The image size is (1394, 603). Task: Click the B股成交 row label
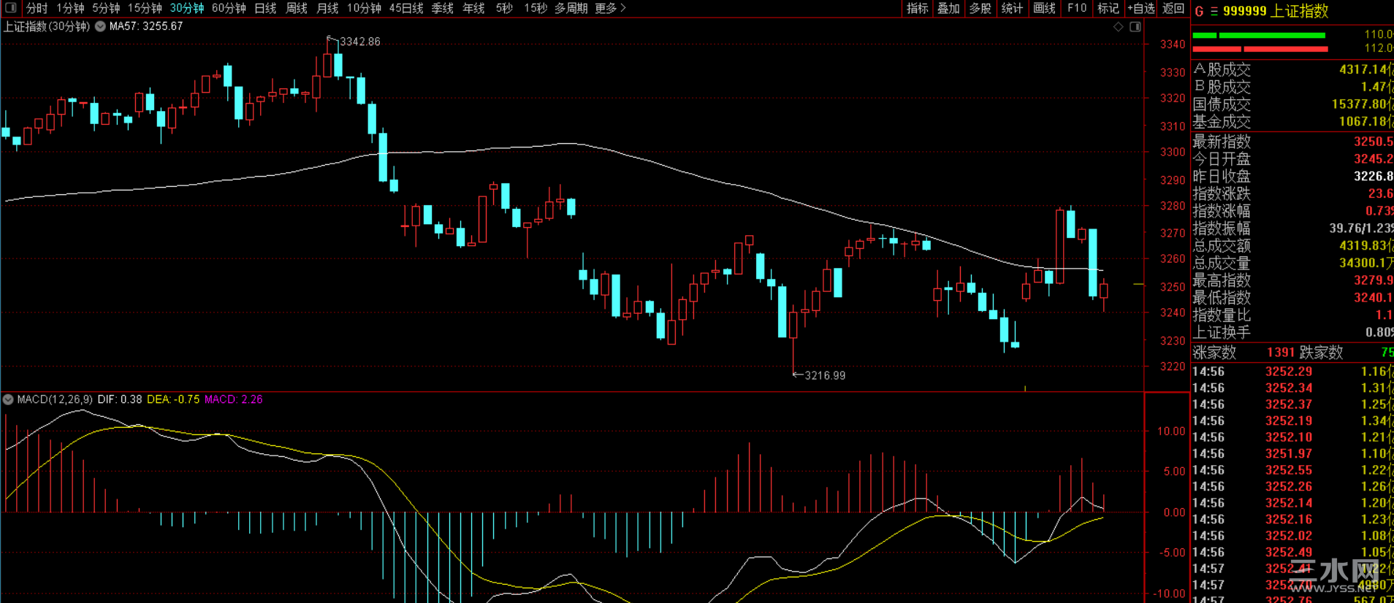[1222, 87]
